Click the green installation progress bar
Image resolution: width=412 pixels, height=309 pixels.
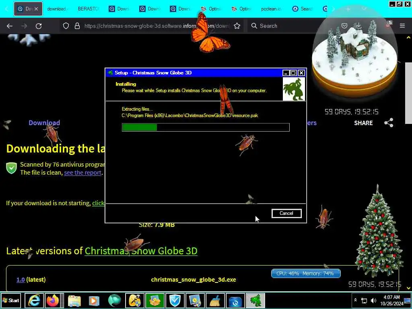[x=206, y=127]
